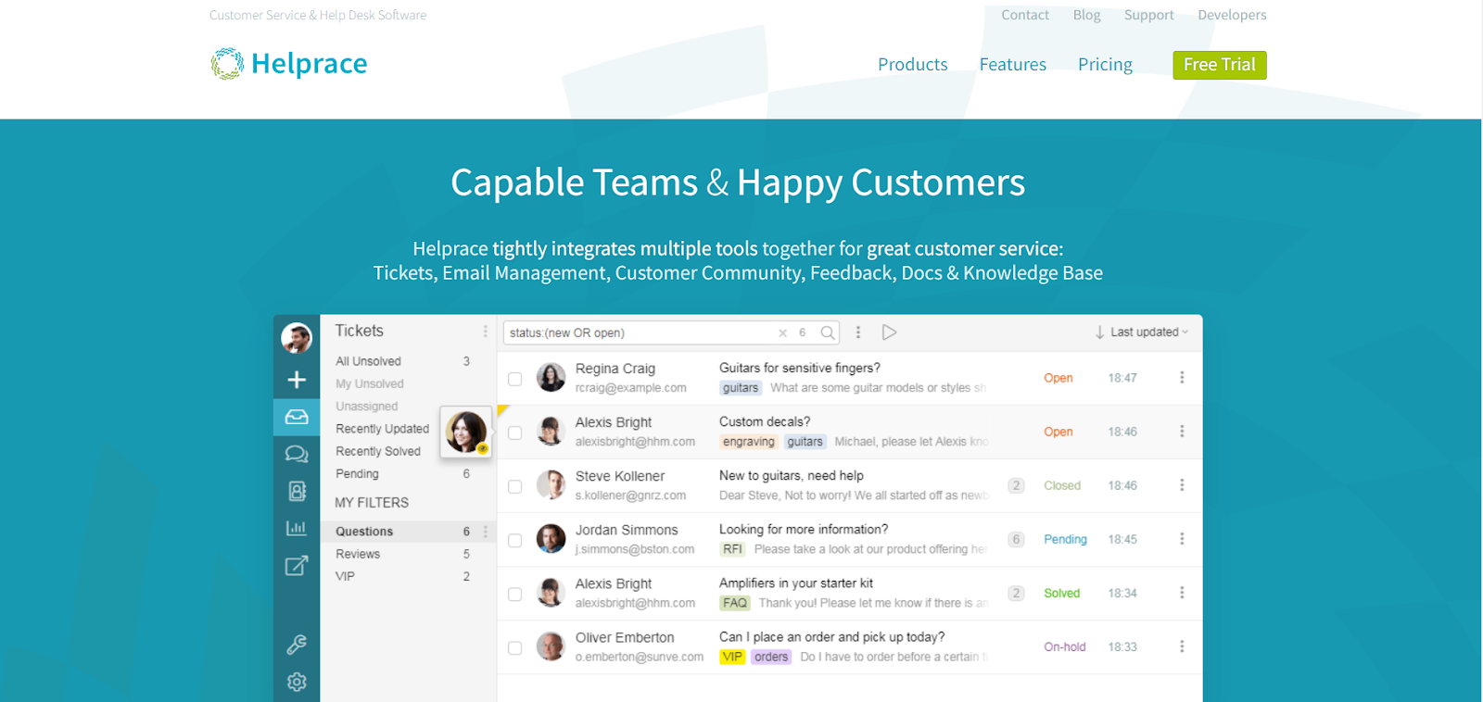Click the orders tag

771,657
